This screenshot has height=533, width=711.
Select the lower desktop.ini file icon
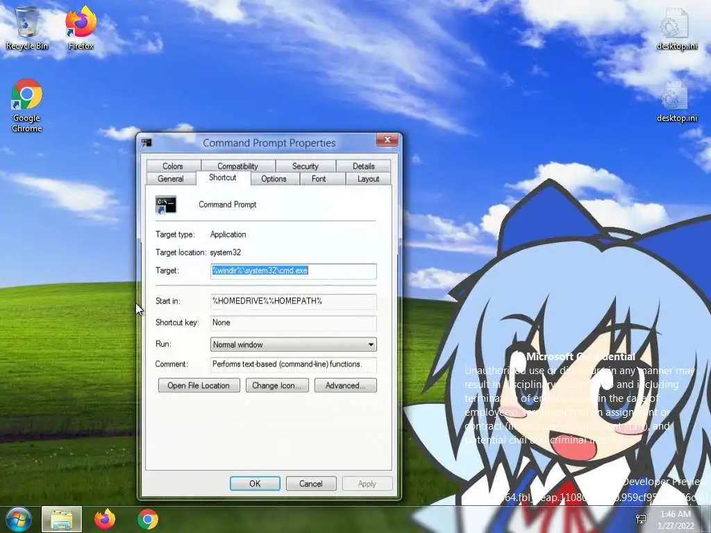pos(676,101)
